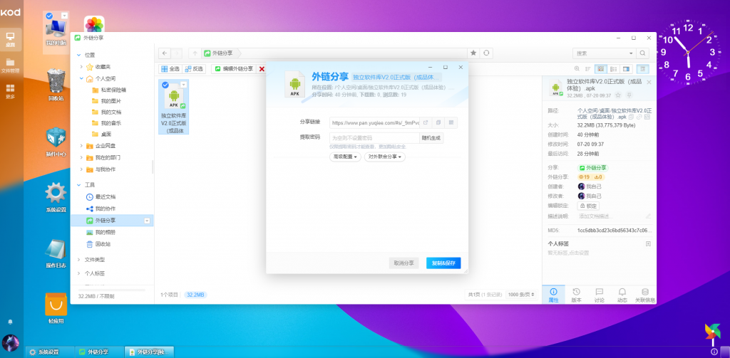Edit description with the pencil icon
Viewport: 730px width, 358px height.
tap(648, 216)
